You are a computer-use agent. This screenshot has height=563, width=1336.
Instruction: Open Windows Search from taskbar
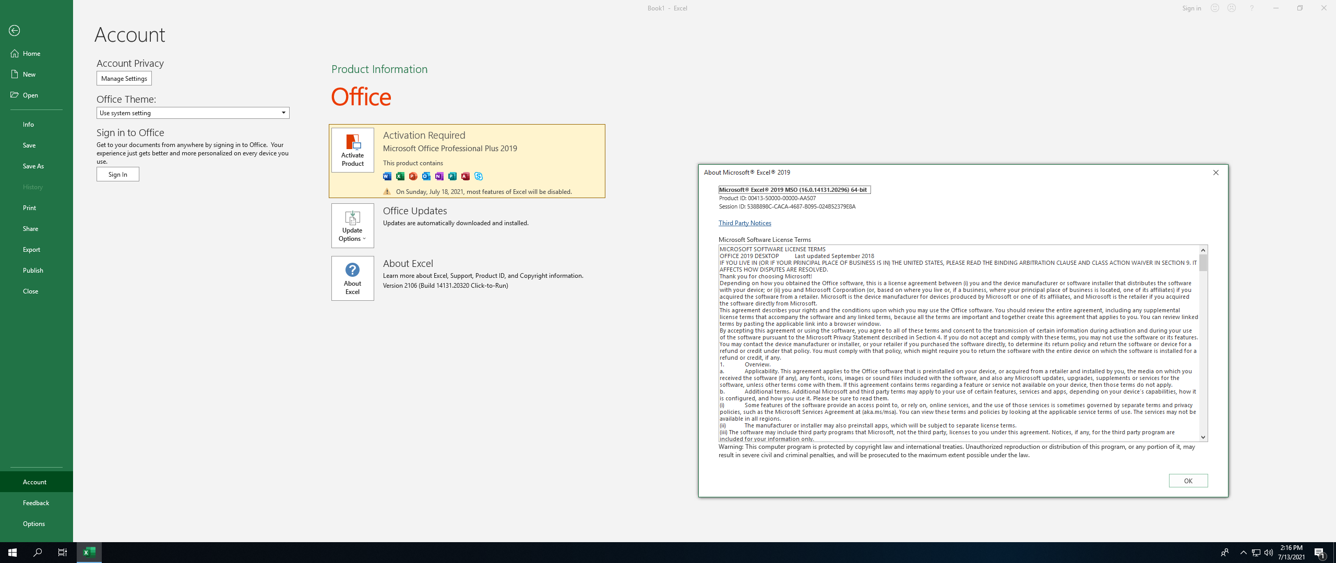pos(38,553)
